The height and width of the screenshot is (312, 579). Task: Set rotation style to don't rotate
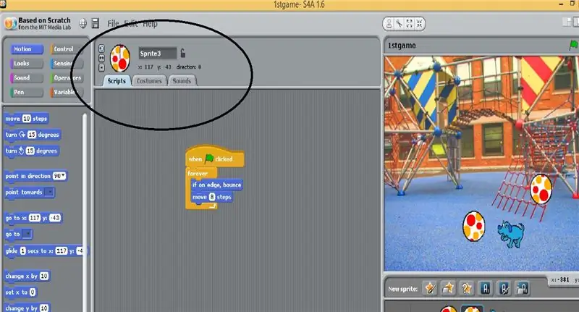point(101,67)
